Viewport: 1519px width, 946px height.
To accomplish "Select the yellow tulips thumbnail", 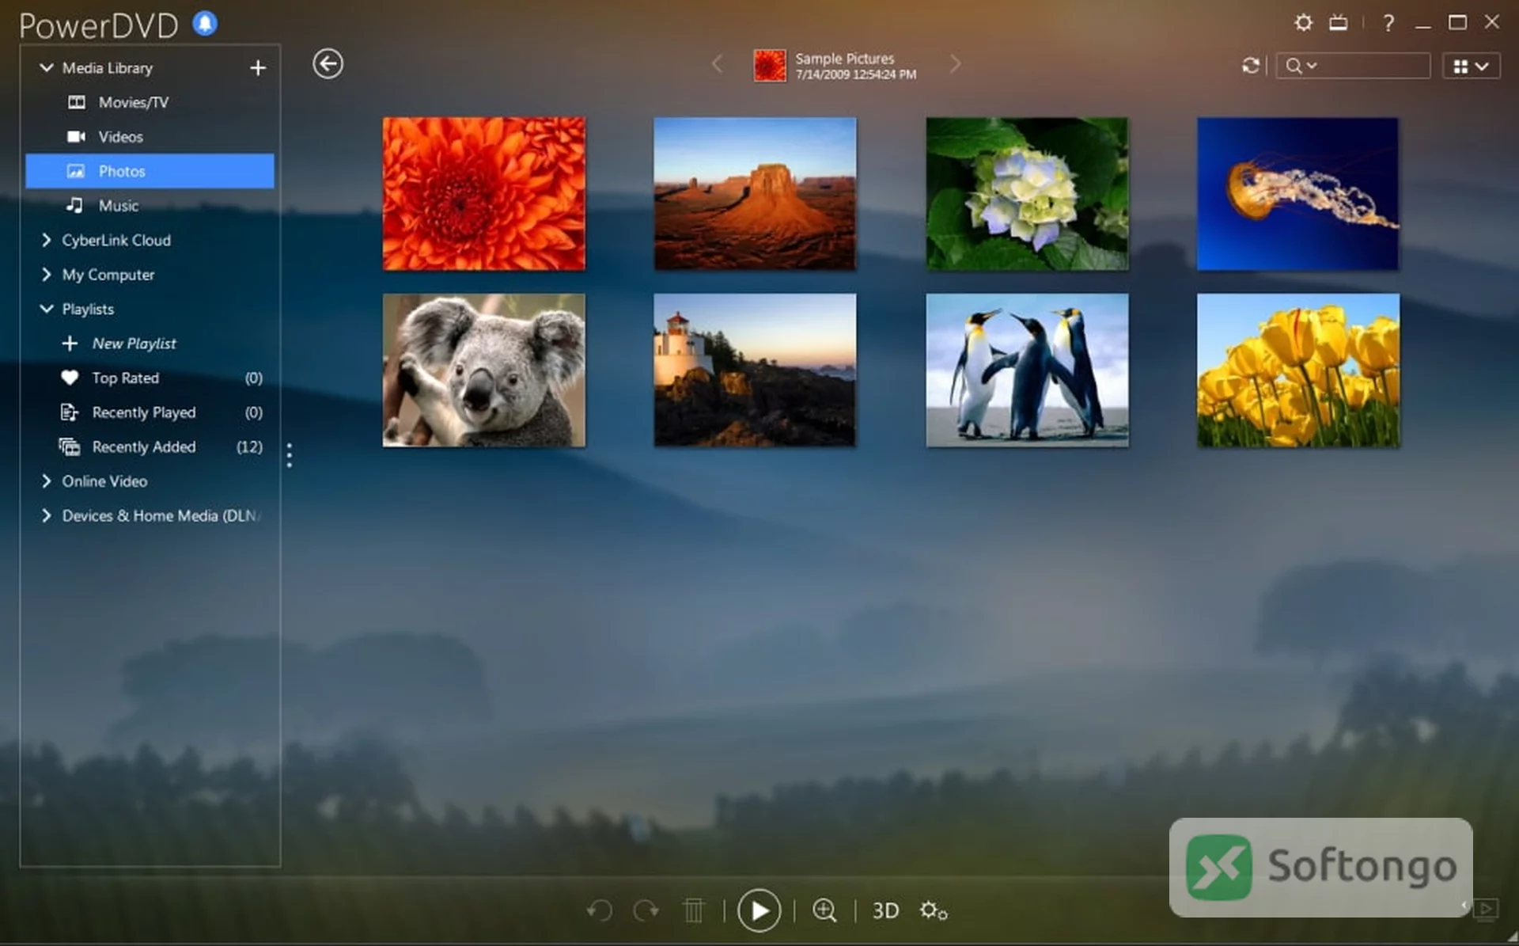I will point(1297,370).
